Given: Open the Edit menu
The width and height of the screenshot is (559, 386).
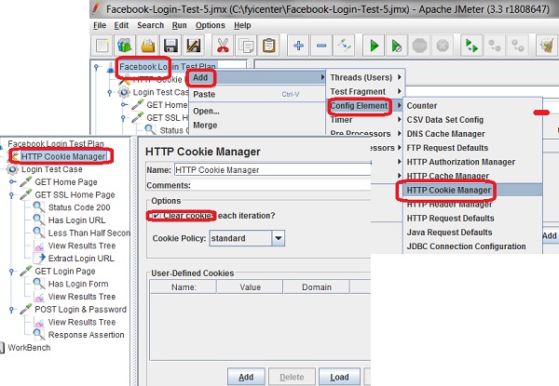Looking at the screenshot, I should tap(121, 26).
